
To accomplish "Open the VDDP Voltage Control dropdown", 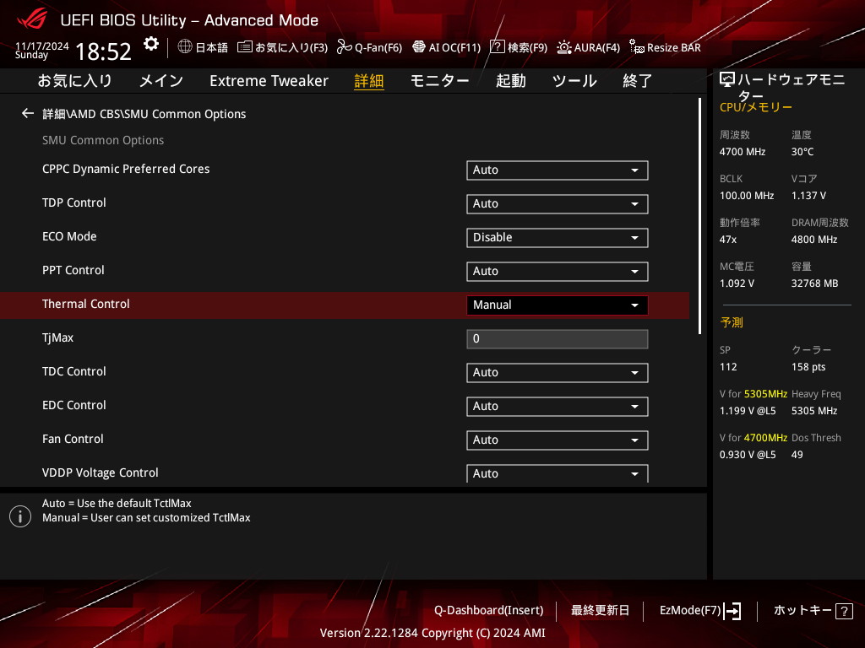I will pos(558,473).
